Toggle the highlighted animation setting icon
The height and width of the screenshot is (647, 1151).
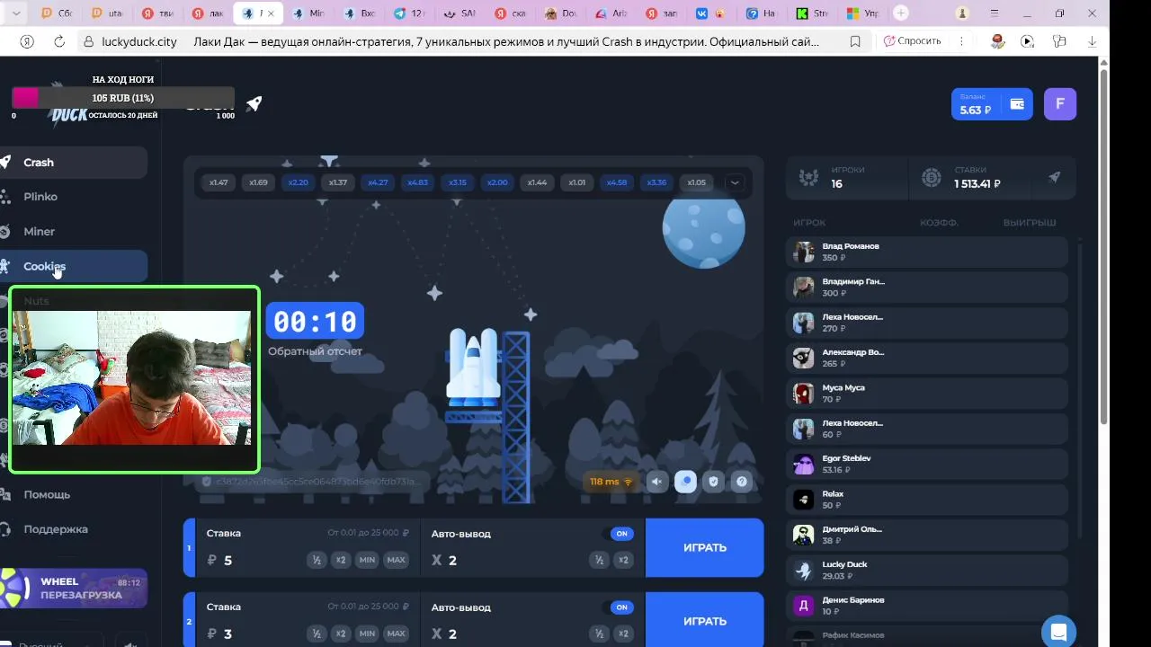click(685, 482)
